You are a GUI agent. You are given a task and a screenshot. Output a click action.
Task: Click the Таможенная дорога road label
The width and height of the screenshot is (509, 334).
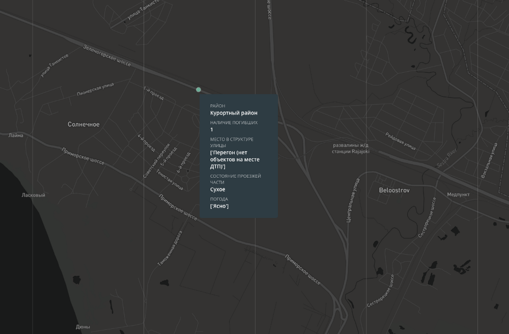click(x=169, y=248)
